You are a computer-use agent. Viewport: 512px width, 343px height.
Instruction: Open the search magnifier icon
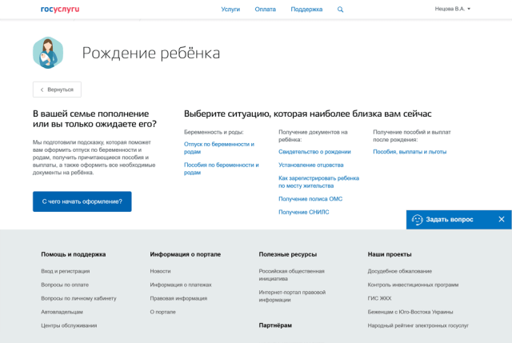[340, 10]
